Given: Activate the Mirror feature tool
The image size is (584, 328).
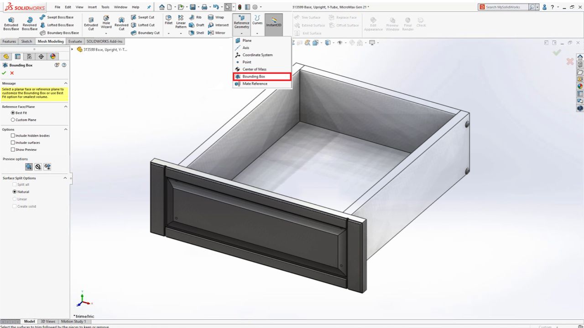Looking at the screenshot, I should 218,33.
